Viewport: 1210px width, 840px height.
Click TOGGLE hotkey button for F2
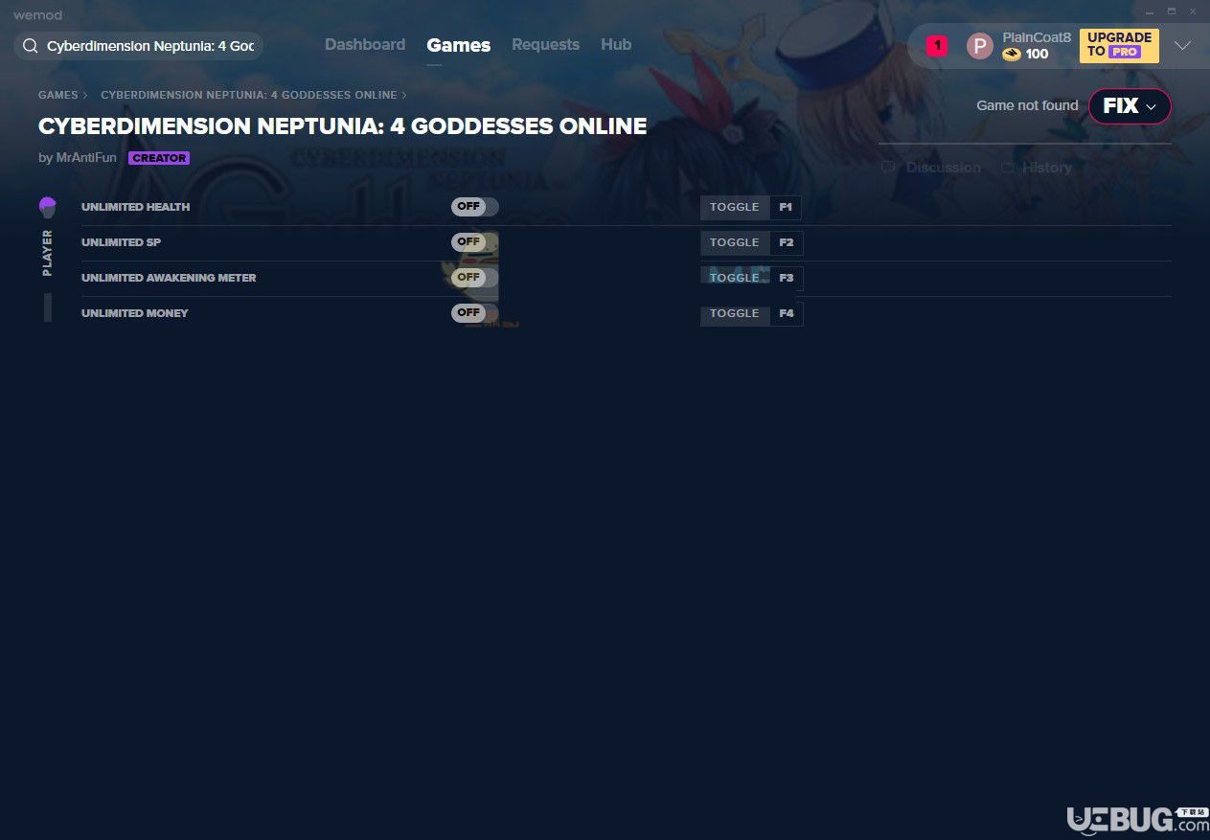click(x=735, y=242)
